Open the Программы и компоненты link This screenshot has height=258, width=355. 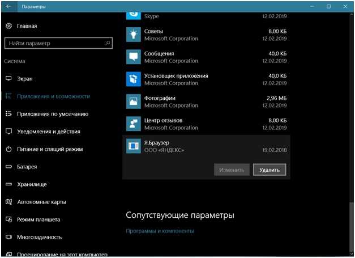[160, 231]
